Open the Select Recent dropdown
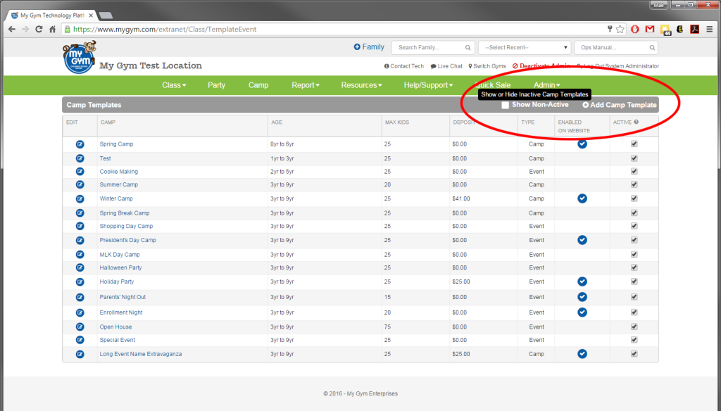 524,48
